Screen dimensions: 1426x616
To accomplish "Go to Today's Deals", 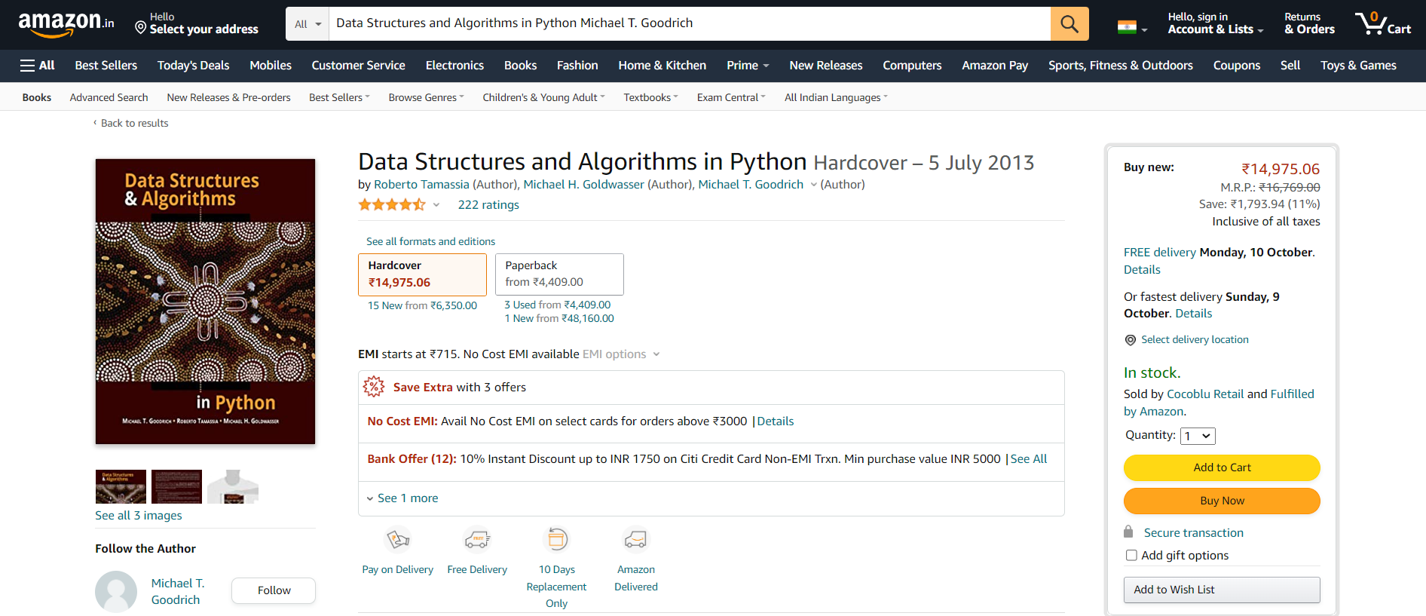I will coord(193,66).
